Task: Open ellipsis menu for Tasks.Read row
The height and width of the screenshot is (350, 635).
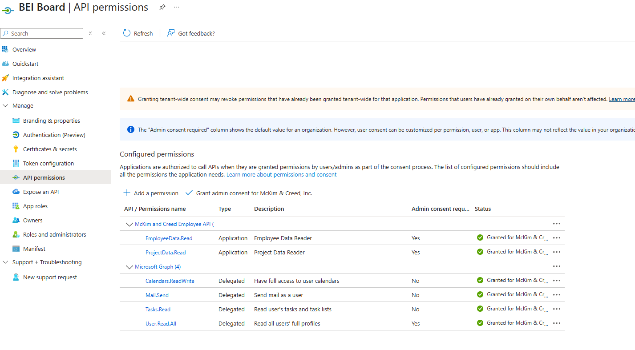Action: point(557,309)
